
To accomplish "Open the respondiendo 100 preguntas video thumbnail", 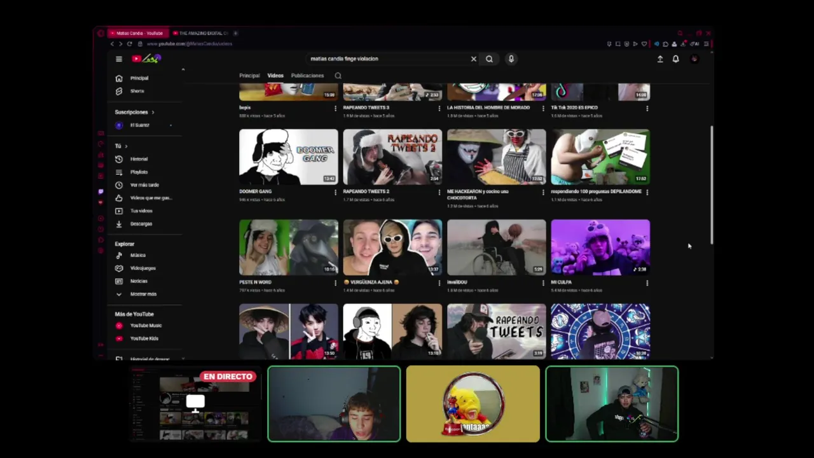I will pos(600,157).
